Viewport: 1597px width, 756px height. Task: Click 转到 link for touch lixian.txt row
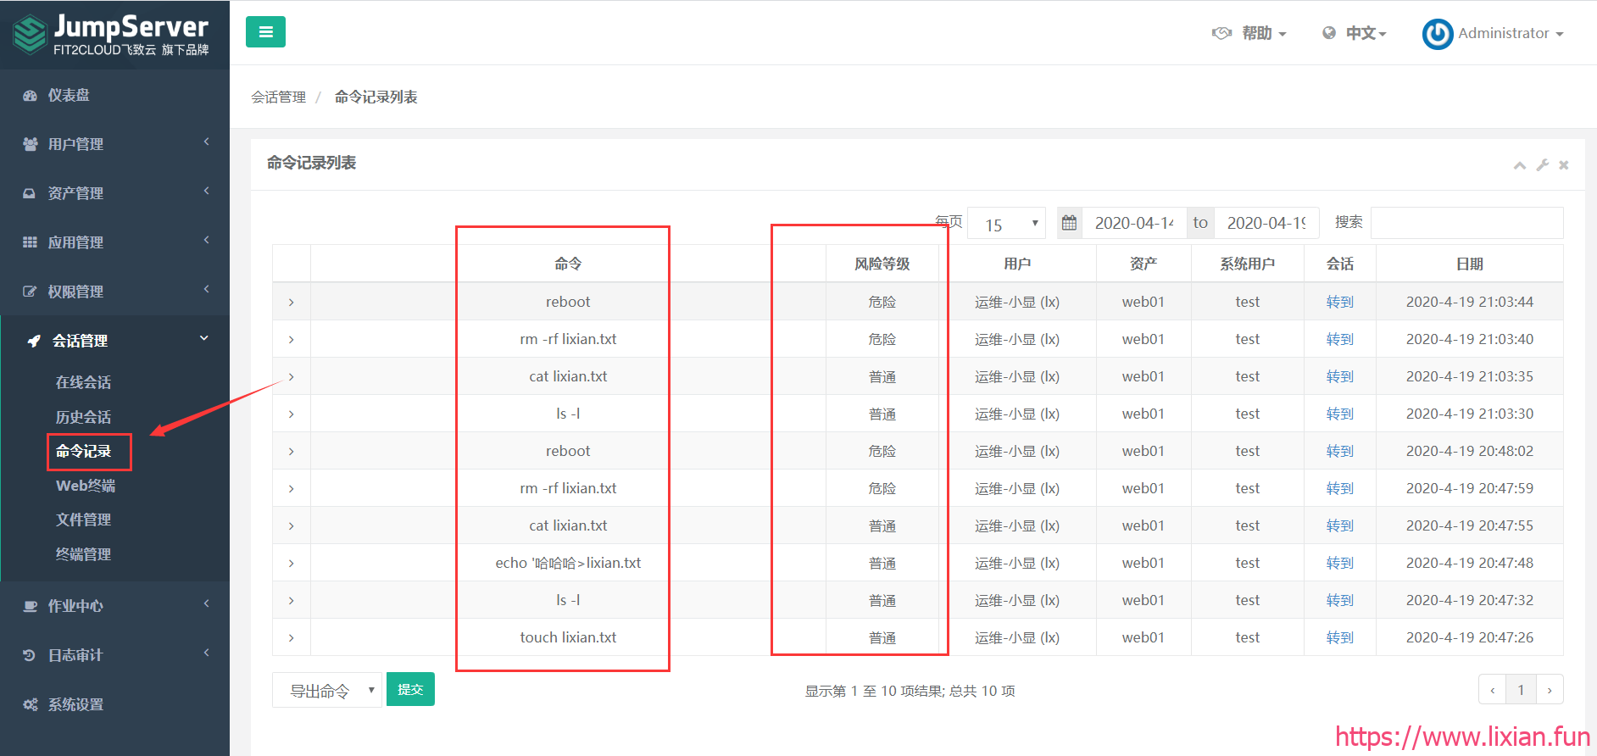tap(1340, 638)
